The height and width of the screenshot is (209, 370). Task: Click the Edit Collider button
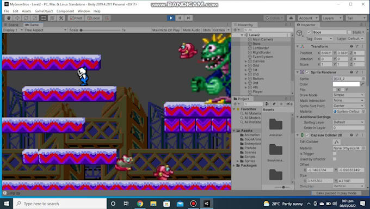pyautogui.click(x=336, y=142)
